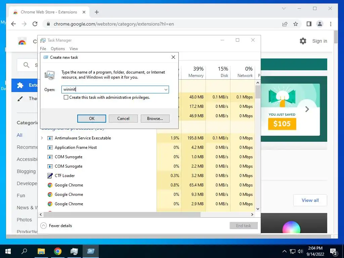Viewport: 344px width, 258px height.
Task: Click the Chrome address bar URL
Action: click(x=114, y=24)
